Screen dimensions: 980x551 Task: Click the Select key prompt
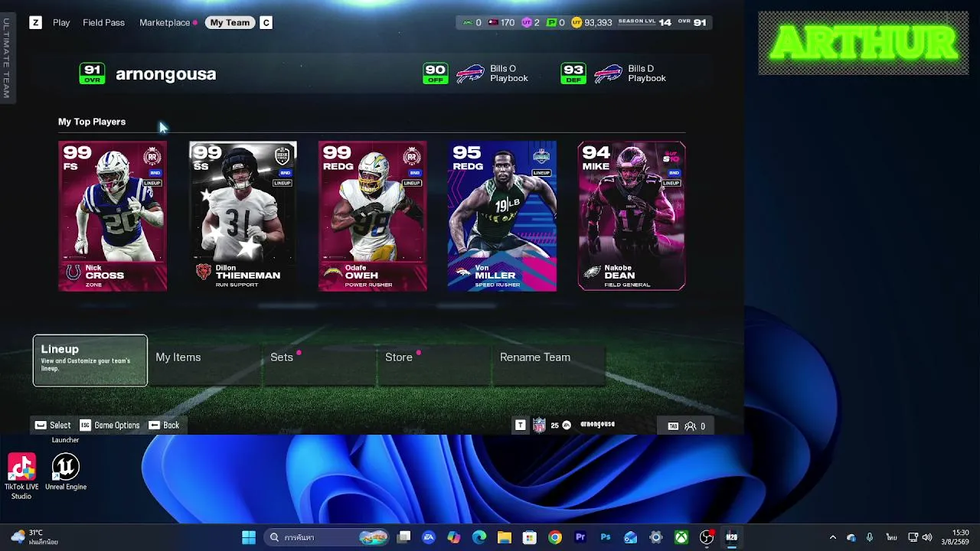53,425
